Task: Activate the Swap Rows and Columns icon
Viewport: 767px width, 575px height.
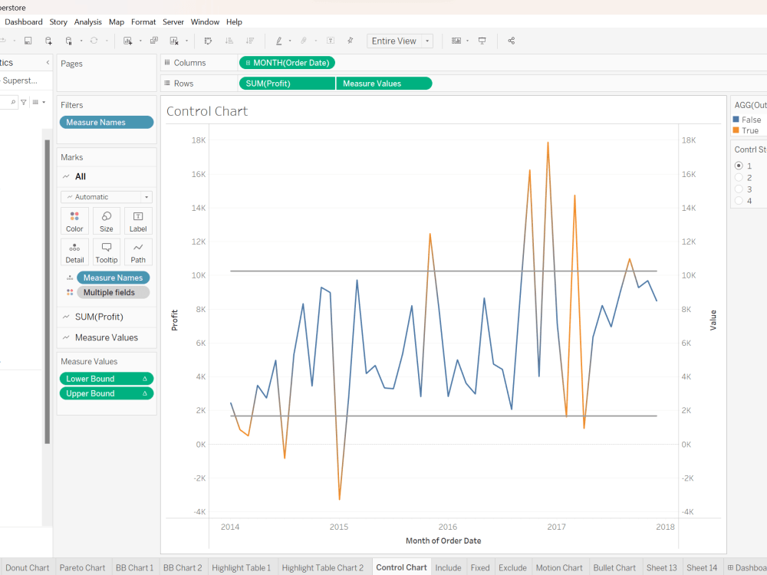Action: pos(207,40)
